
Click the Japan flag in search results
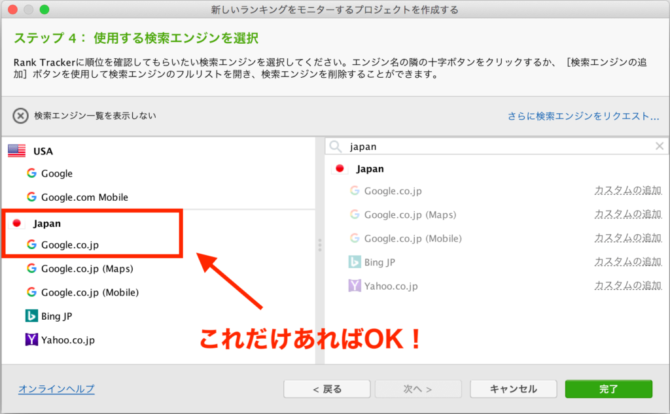coord(340,169)
